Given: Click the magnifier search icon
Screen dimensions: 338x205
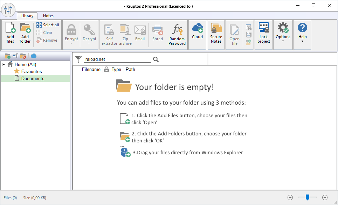Looking at the screenshot, I should point(156,59).
